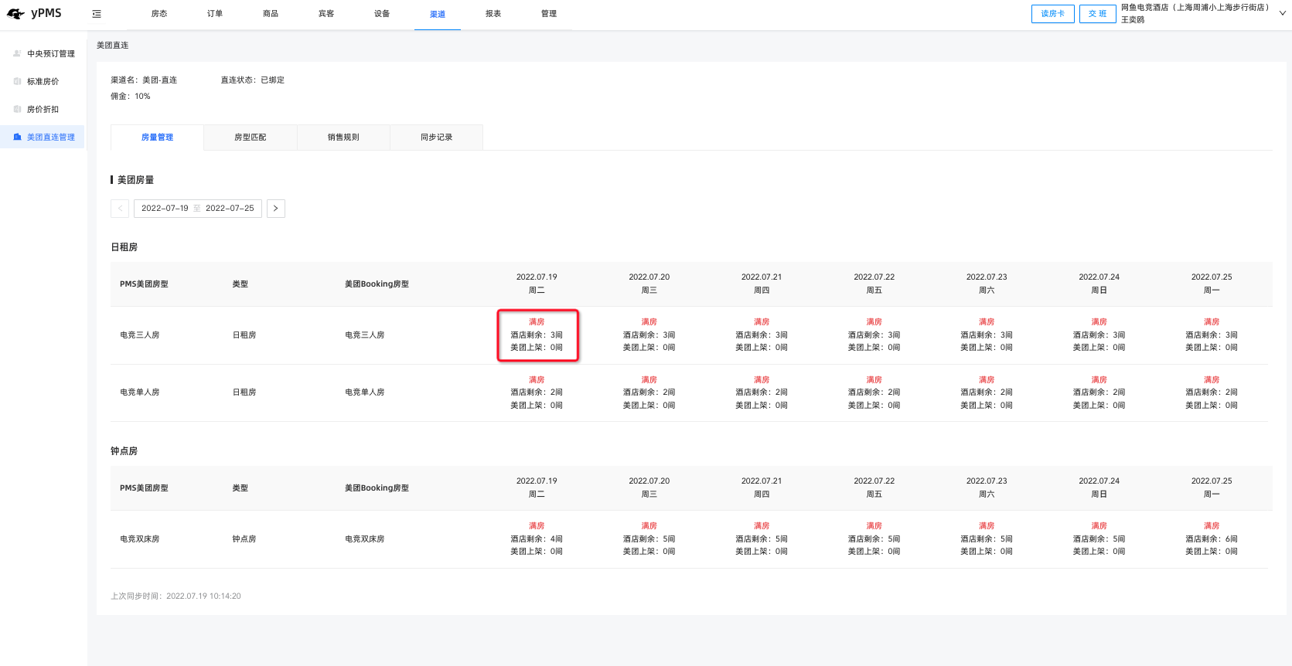Open the 设备 top menu
1292x666 pixels.
click(382, 14)
